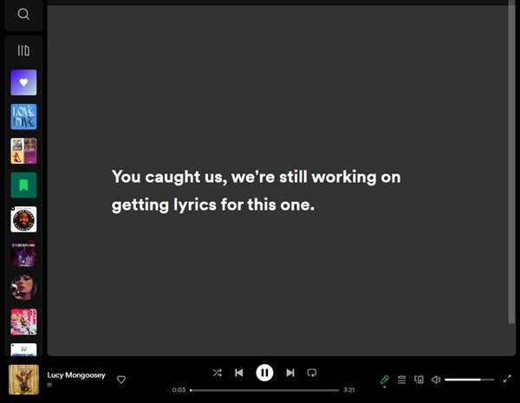The height and width of the screenshot is (403, 520).
Task: Open the four-cover collage playlist thumbnail
Action: (23, 151)
